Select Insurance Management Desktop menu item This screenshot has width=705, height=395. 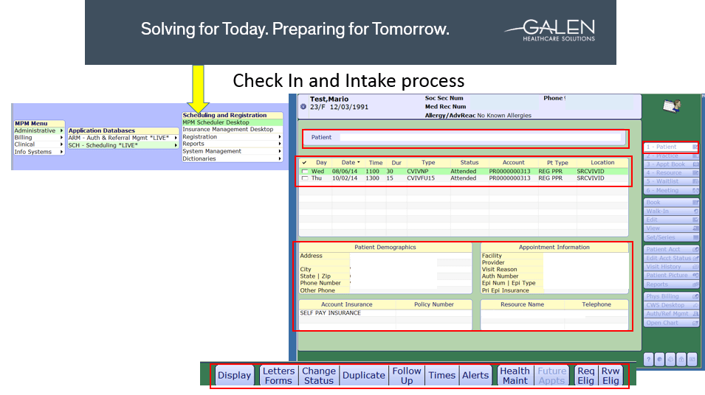click(x=227, y=130)
